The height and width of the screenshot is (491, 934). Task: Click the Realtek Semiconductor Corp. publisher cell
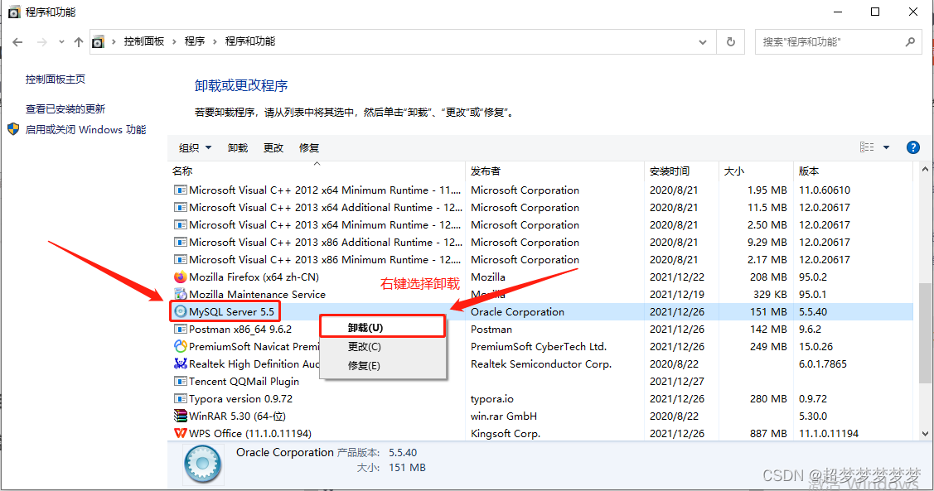coord(541,363)
